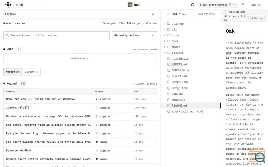Expand the macos folder

191,47
